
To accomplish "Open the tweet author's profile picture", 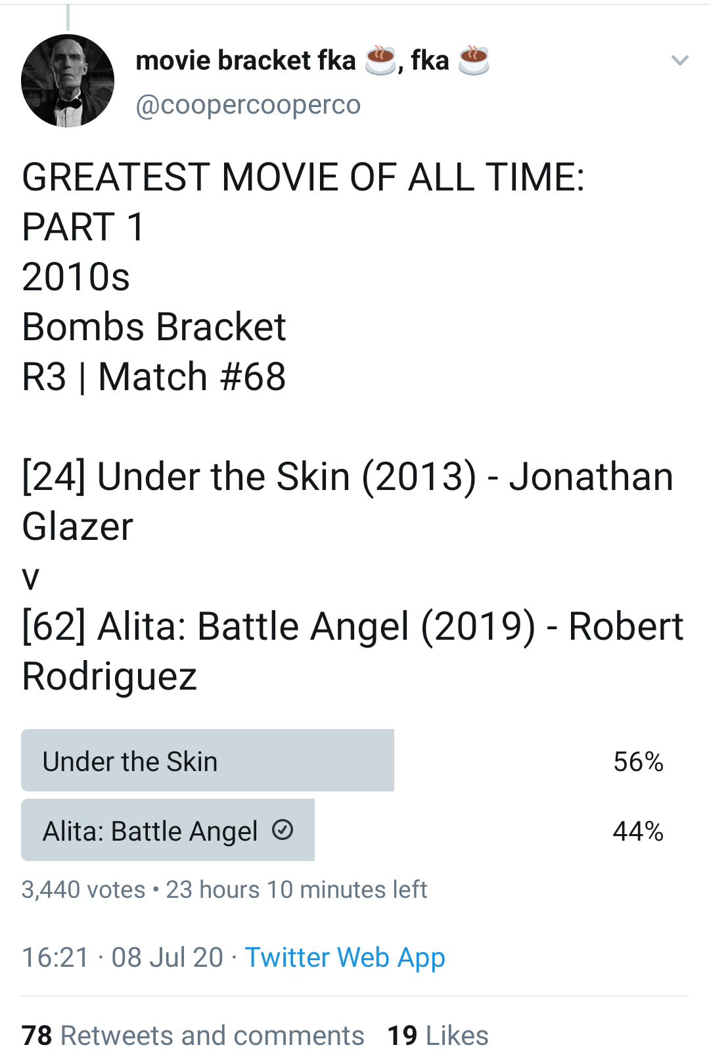I will pyautogui.click(x=68, y=81).
